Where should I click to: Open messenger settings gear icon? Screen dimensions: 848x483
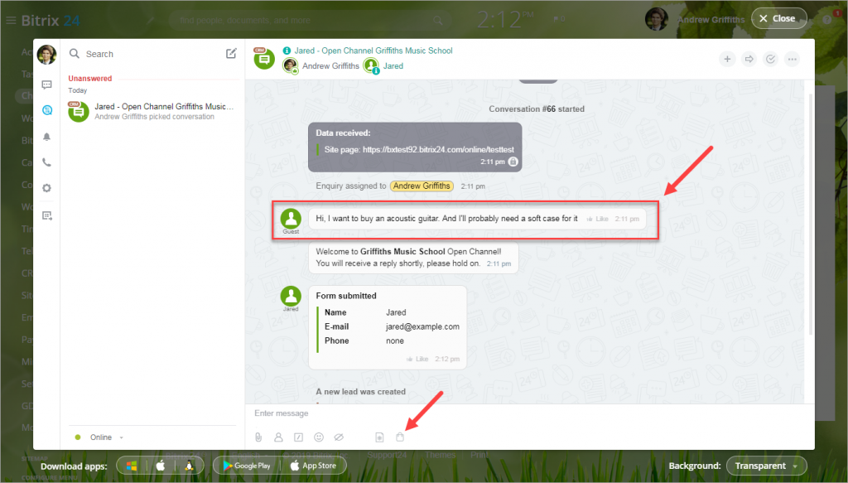click(47, 188)
